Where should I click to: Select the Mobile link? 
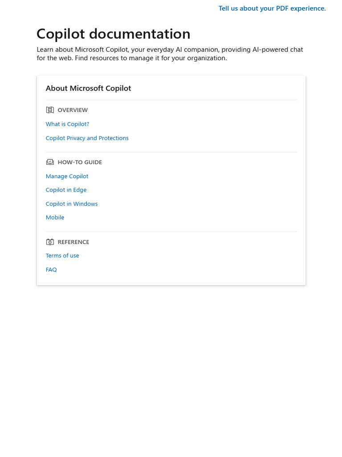[x=55, y=218]
